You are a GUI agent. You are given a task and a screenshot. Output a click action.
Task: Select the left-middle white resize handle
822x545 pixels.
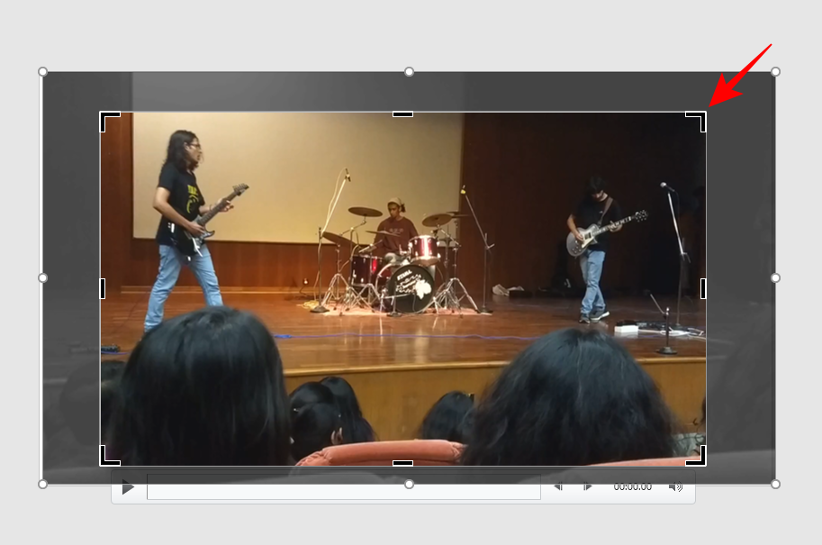pyautogui.click(x=41, y=277)
